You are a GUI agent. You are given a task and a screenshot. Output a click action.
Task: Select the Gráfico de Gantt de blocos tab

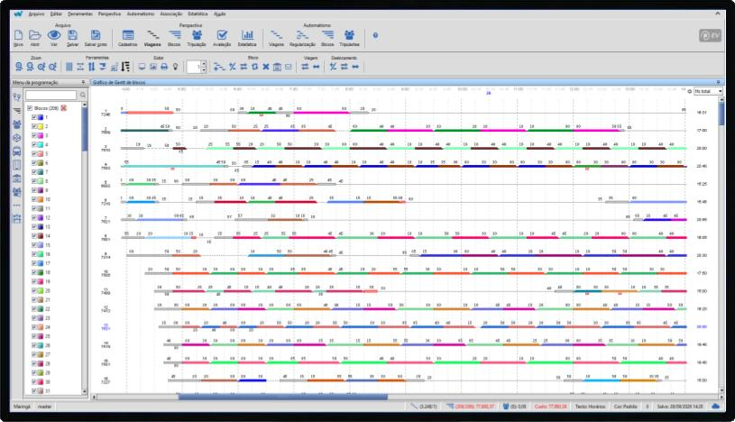coord(119,83)
